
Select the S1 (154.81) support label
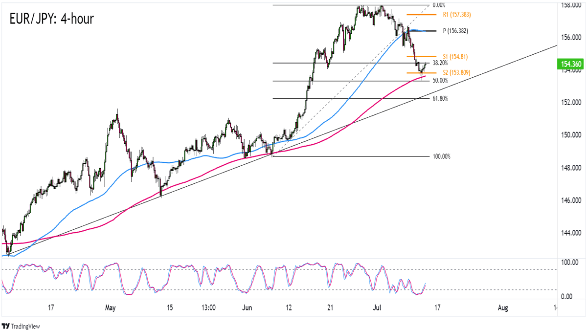tap(454, 56)
